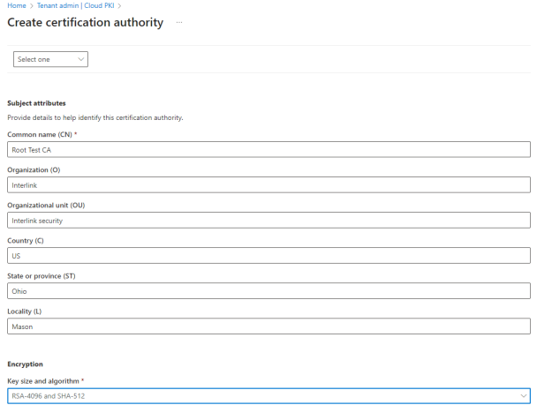This screenshot has height=420, width=552.
Task: Click the State or province field with Ohio
Action: coord(268,290)
